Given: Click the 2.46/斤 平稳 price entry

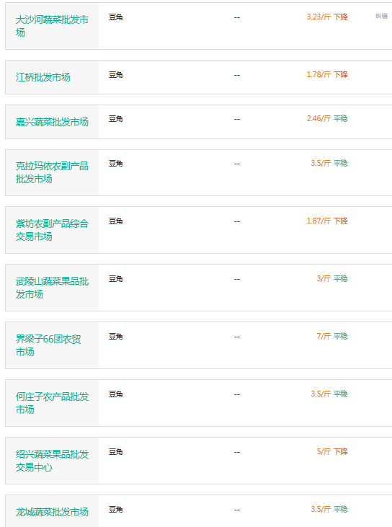Looking at the screenshot, I should point(327,118).
